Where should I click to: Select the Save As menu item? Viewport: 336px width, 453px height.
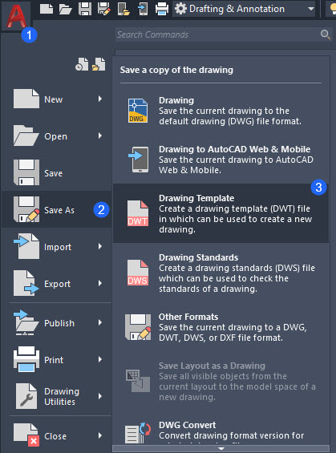click(56, 209)
